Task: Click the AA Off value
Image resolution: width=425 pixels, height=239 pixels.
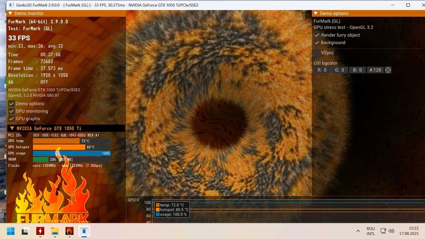Action: click(x=44, y=82)
